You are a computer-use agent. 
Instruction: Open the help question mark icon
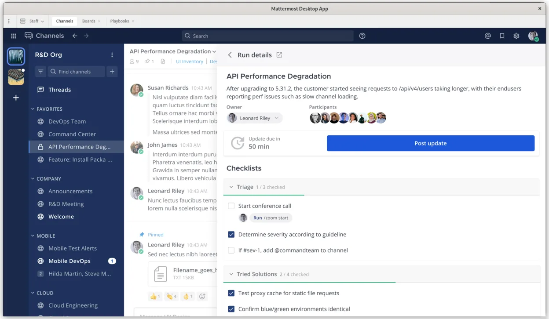362,36
